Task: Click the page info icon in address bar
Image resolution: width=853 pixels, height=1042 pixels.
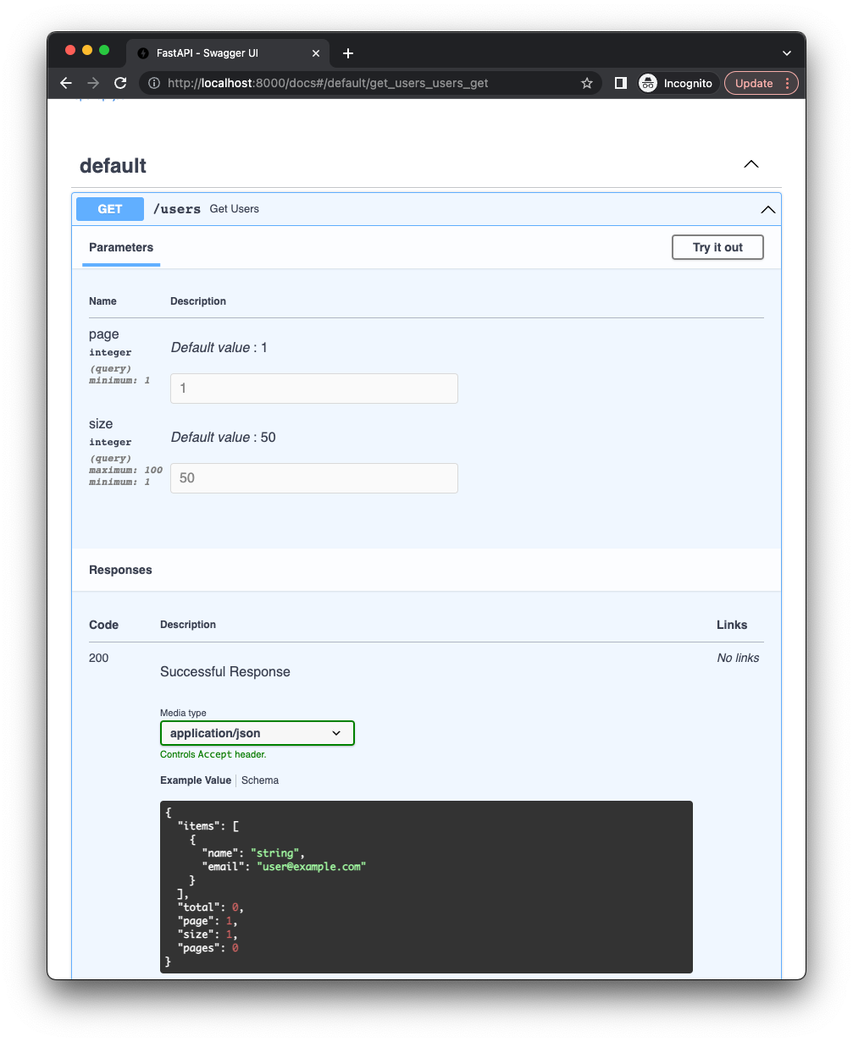Action: 152,83
